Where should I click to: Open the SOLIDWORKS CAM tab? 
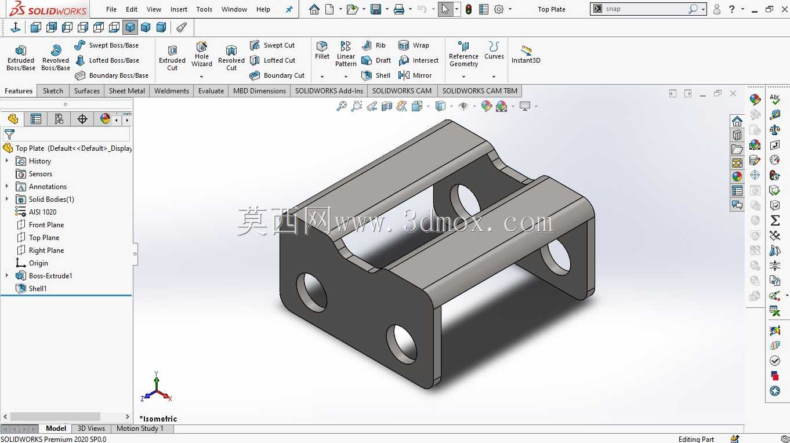point(402,90)
